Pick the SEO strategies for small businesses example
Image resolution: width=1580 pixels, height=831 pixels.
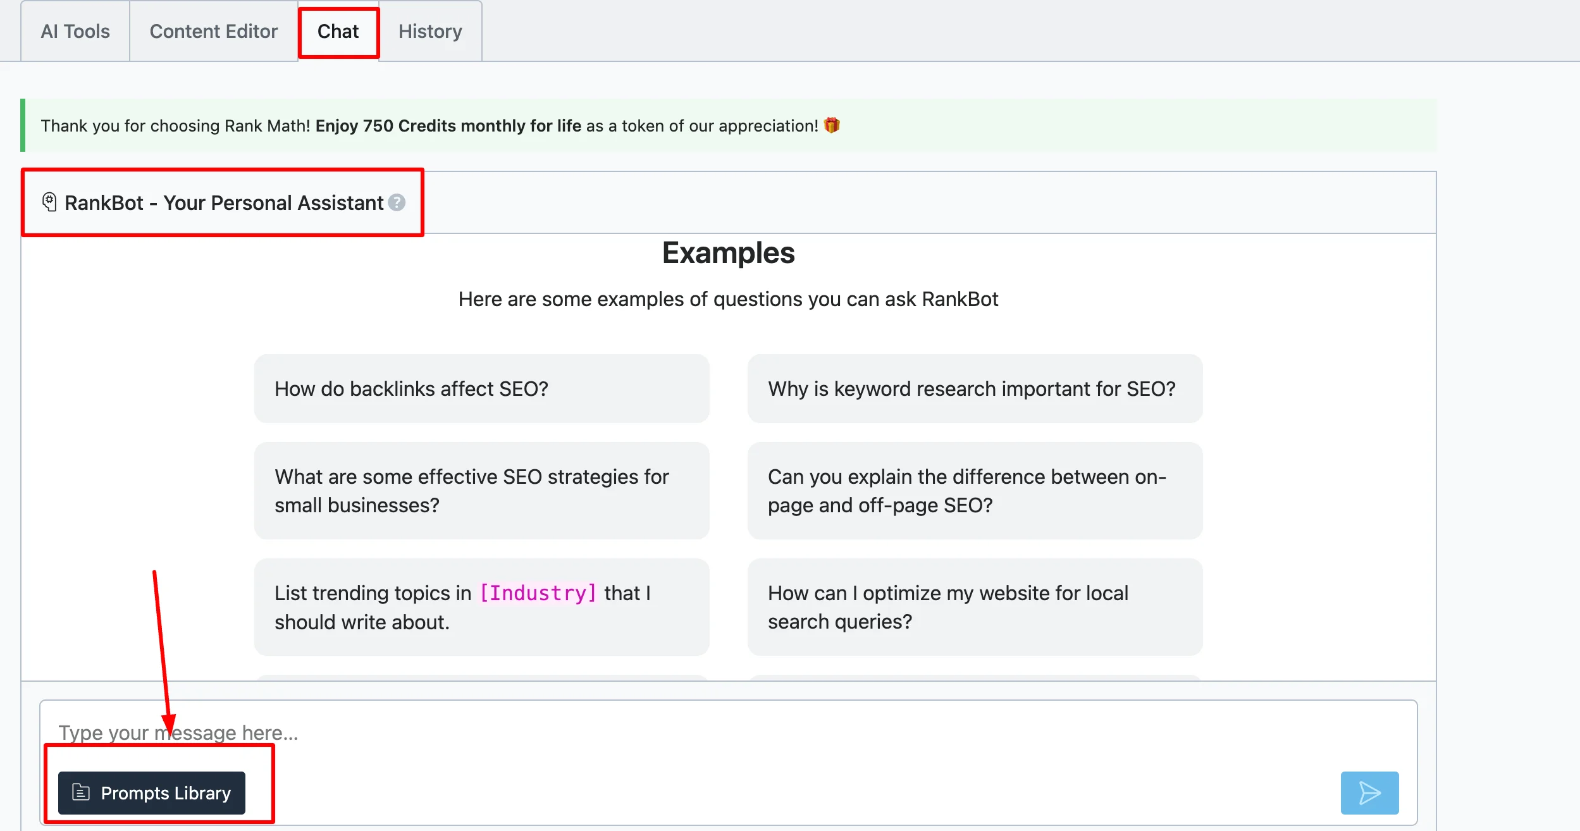pyautogui.click(x=481, y=490)
